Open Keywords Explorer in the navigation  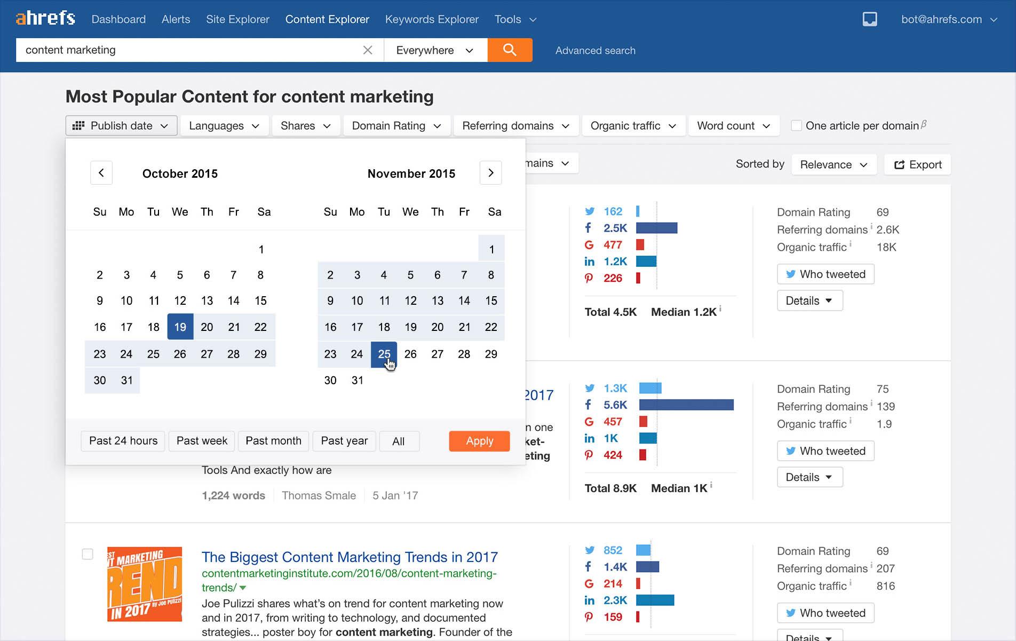point(432,19)
